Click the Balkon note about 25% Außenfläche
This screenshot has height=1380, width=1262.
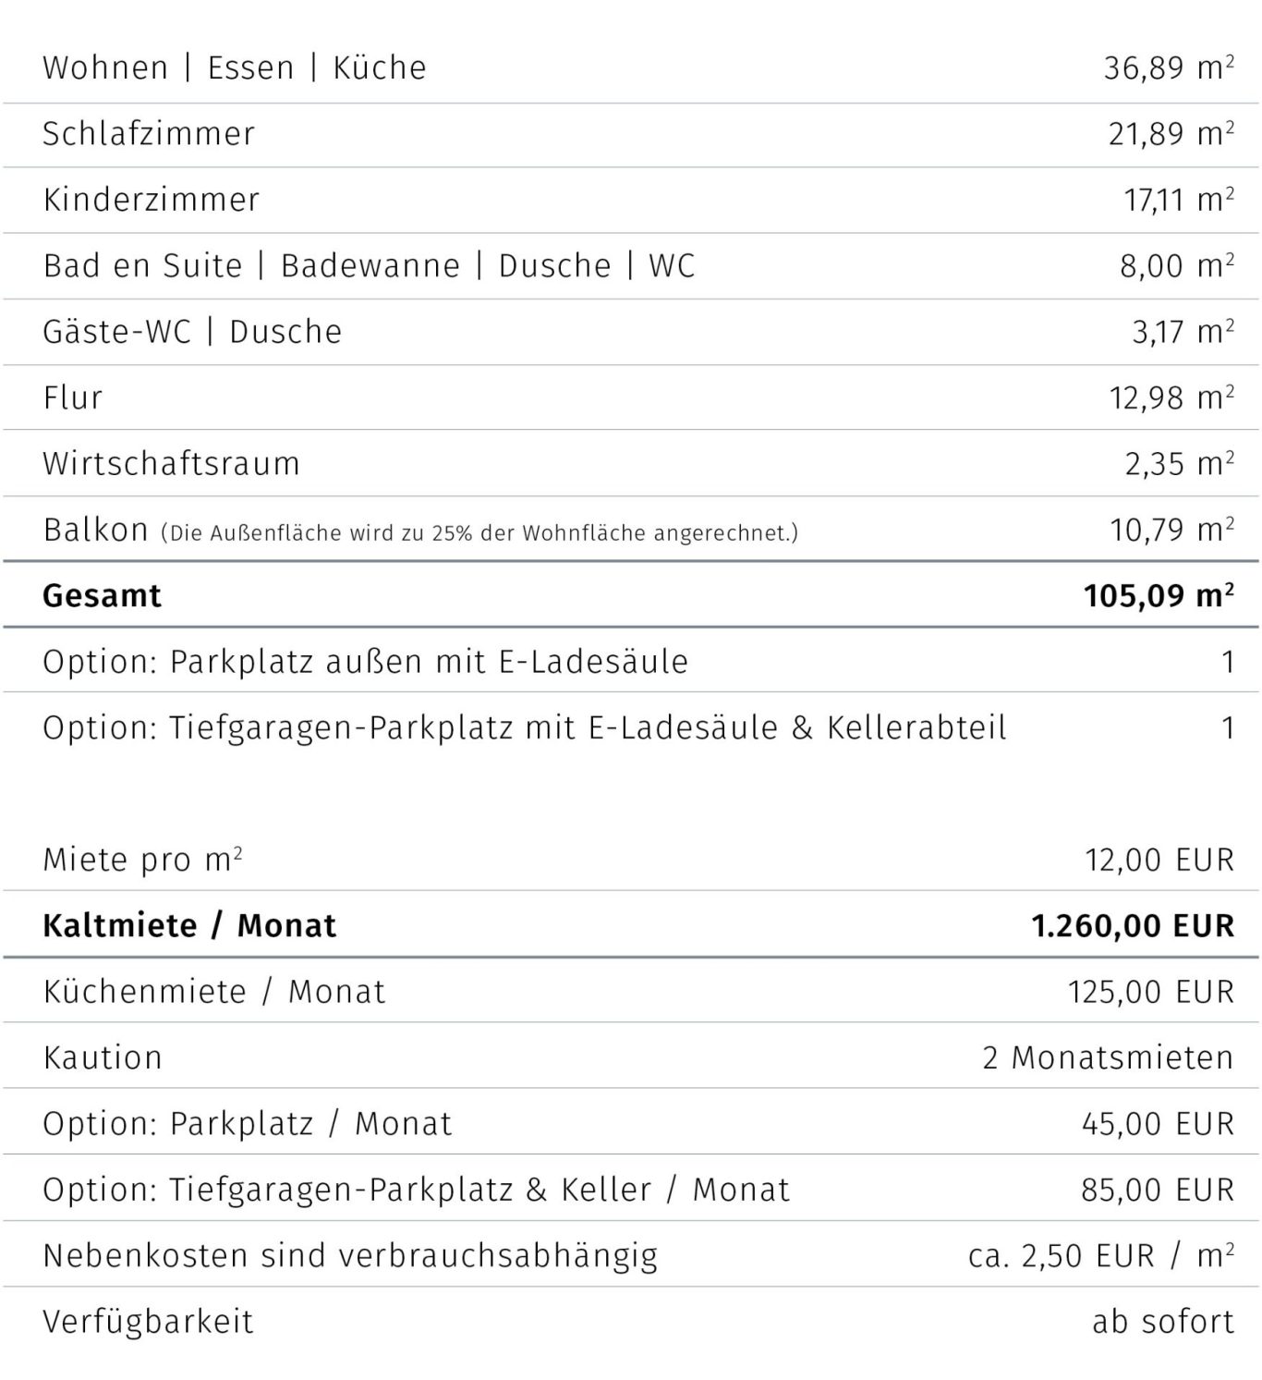pyautogui.click(x=479, y=532)
